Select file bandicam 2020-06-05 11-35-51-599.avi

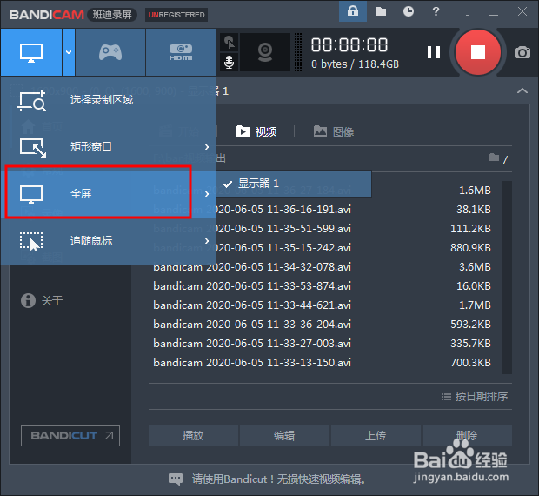pos(323,229)
